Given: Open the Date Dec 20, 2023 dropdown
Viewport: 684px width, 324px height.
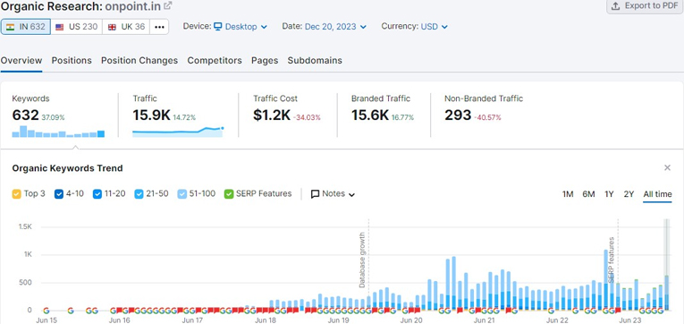Looking at the screenshot, I should [335, 27].
